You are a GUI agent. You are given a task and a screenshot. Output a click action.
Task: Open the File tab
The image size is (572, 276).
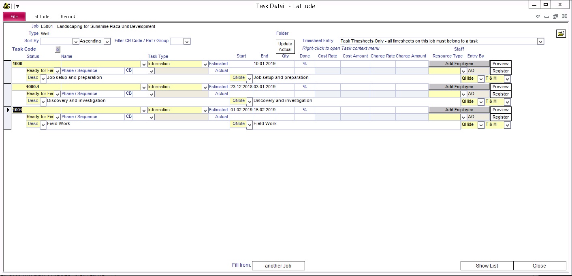point(14,17)
